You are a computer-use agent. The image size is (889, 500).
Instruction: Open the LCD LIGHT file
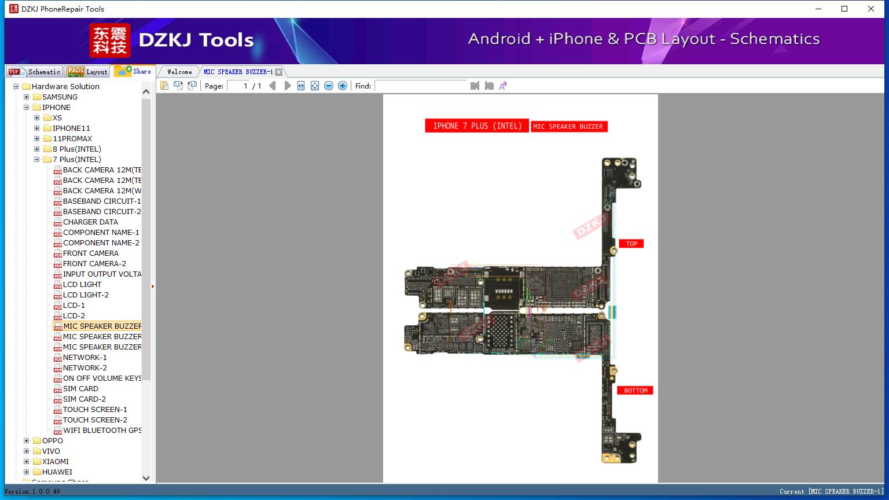(82, 285)
